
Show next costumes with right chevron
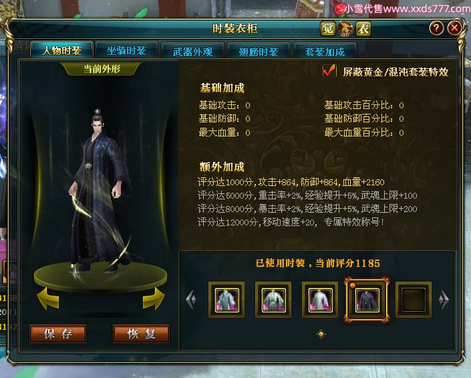444,300
